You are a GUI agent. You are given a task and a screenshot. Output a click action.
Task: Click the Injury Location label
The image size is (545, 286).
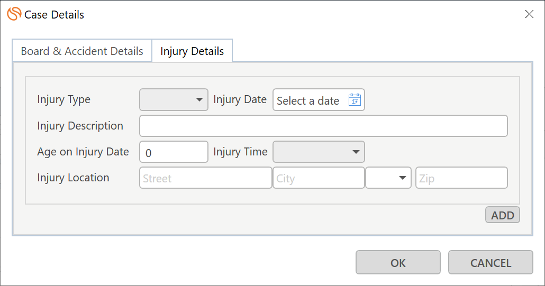click(x=73, y=178)
